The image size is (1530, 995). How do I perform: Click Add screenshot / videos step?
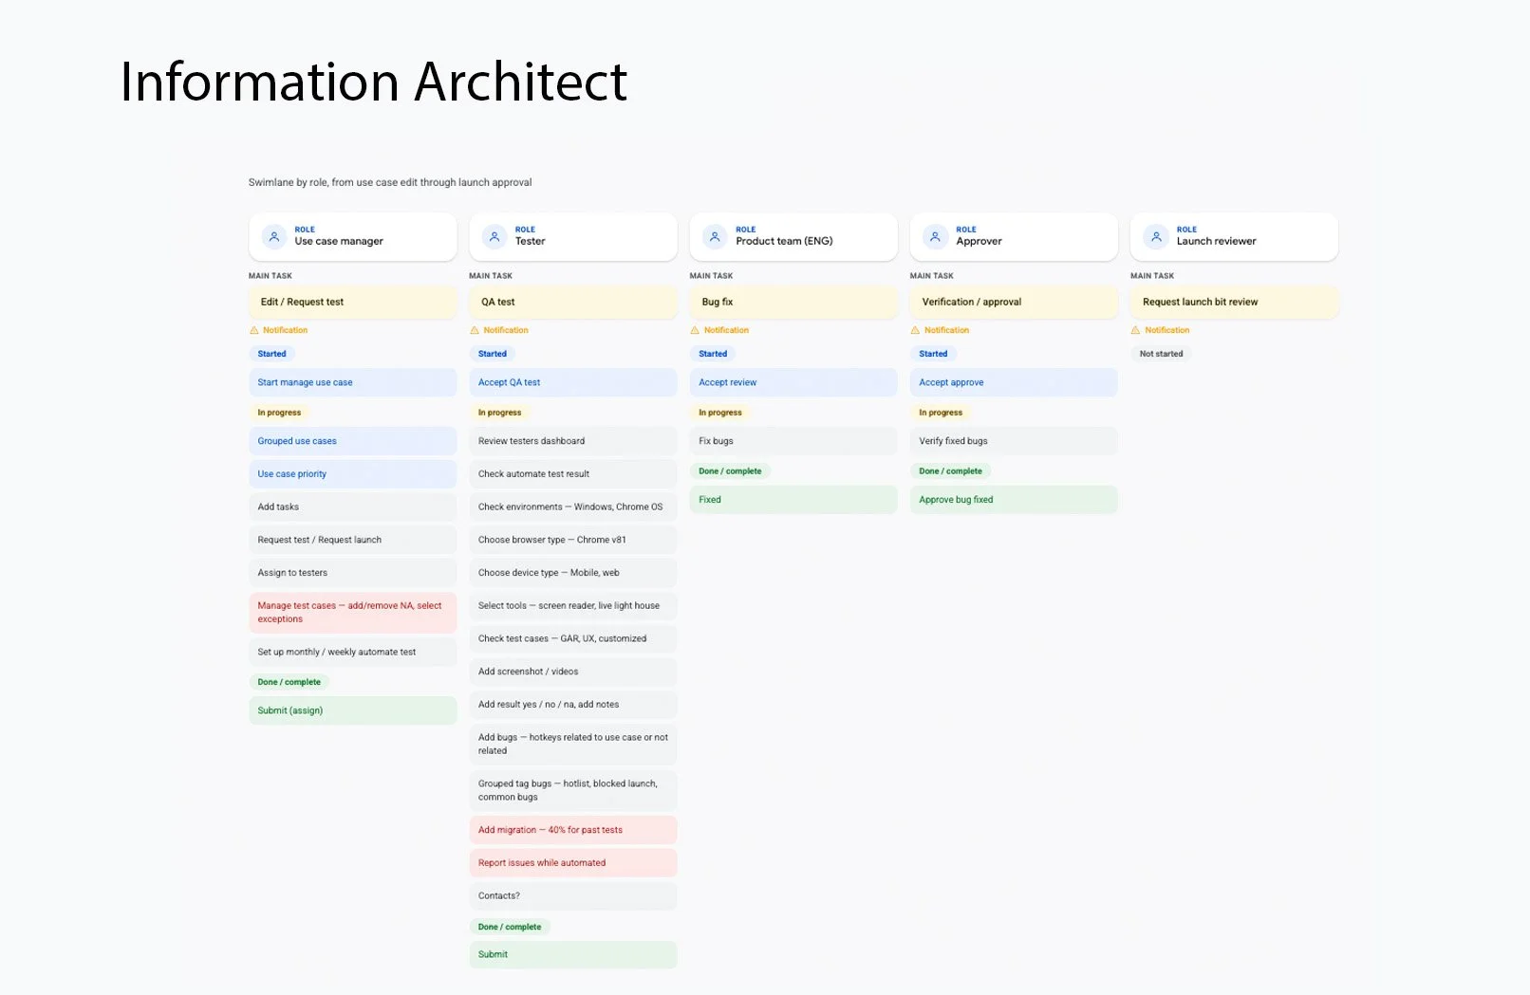pyautogui.click(x=573, y=672)
